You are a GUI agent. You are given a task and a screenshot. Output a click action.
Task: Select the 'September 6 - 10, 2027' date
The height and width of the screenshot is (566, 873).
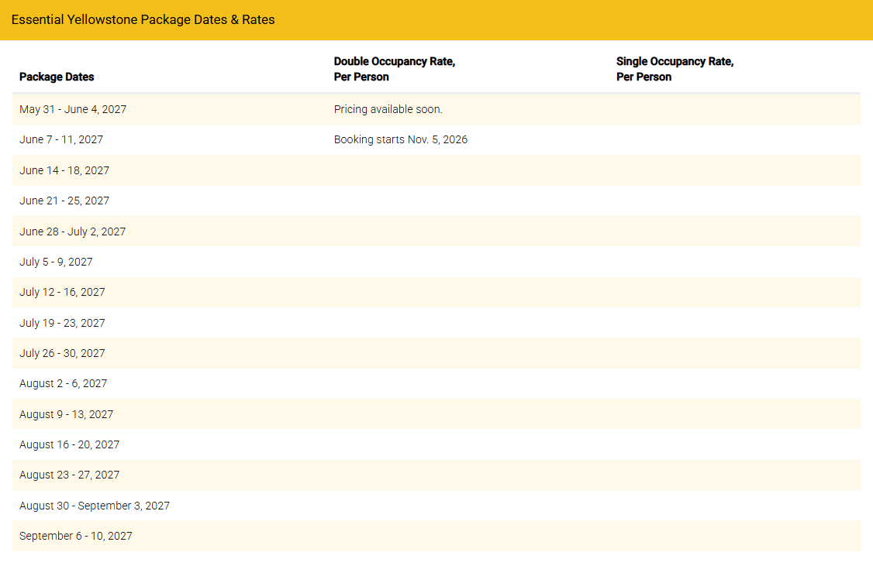(76, 536)
